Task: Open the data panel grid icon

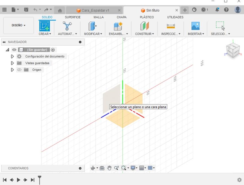Action: click(x=4, y=10)
